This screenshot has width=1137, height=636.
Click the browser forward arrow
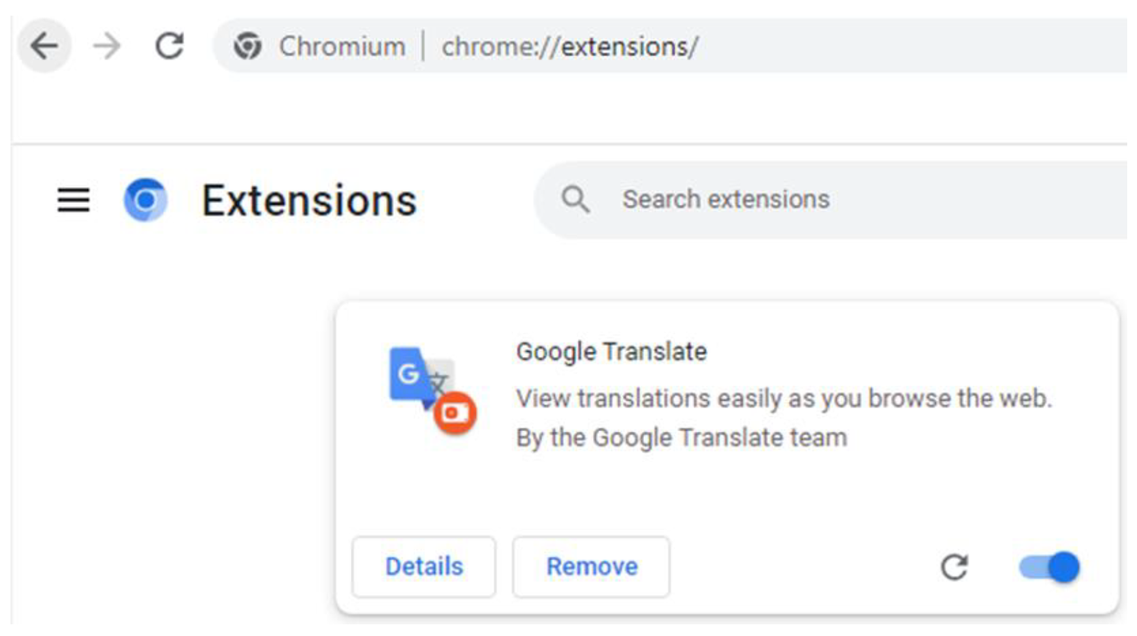106,46
